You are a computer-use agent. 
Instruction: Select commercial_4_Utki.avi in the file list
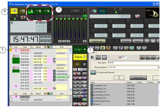(124, 95)
